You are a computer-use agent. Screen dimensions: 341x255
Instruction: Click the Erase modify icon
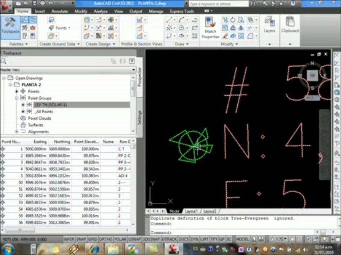coord(225,35)
